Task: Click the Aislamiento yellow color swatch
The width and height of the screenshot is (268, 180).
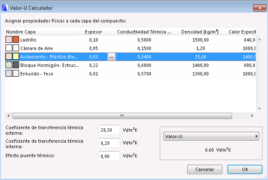Action: click(x=16, y=56)
